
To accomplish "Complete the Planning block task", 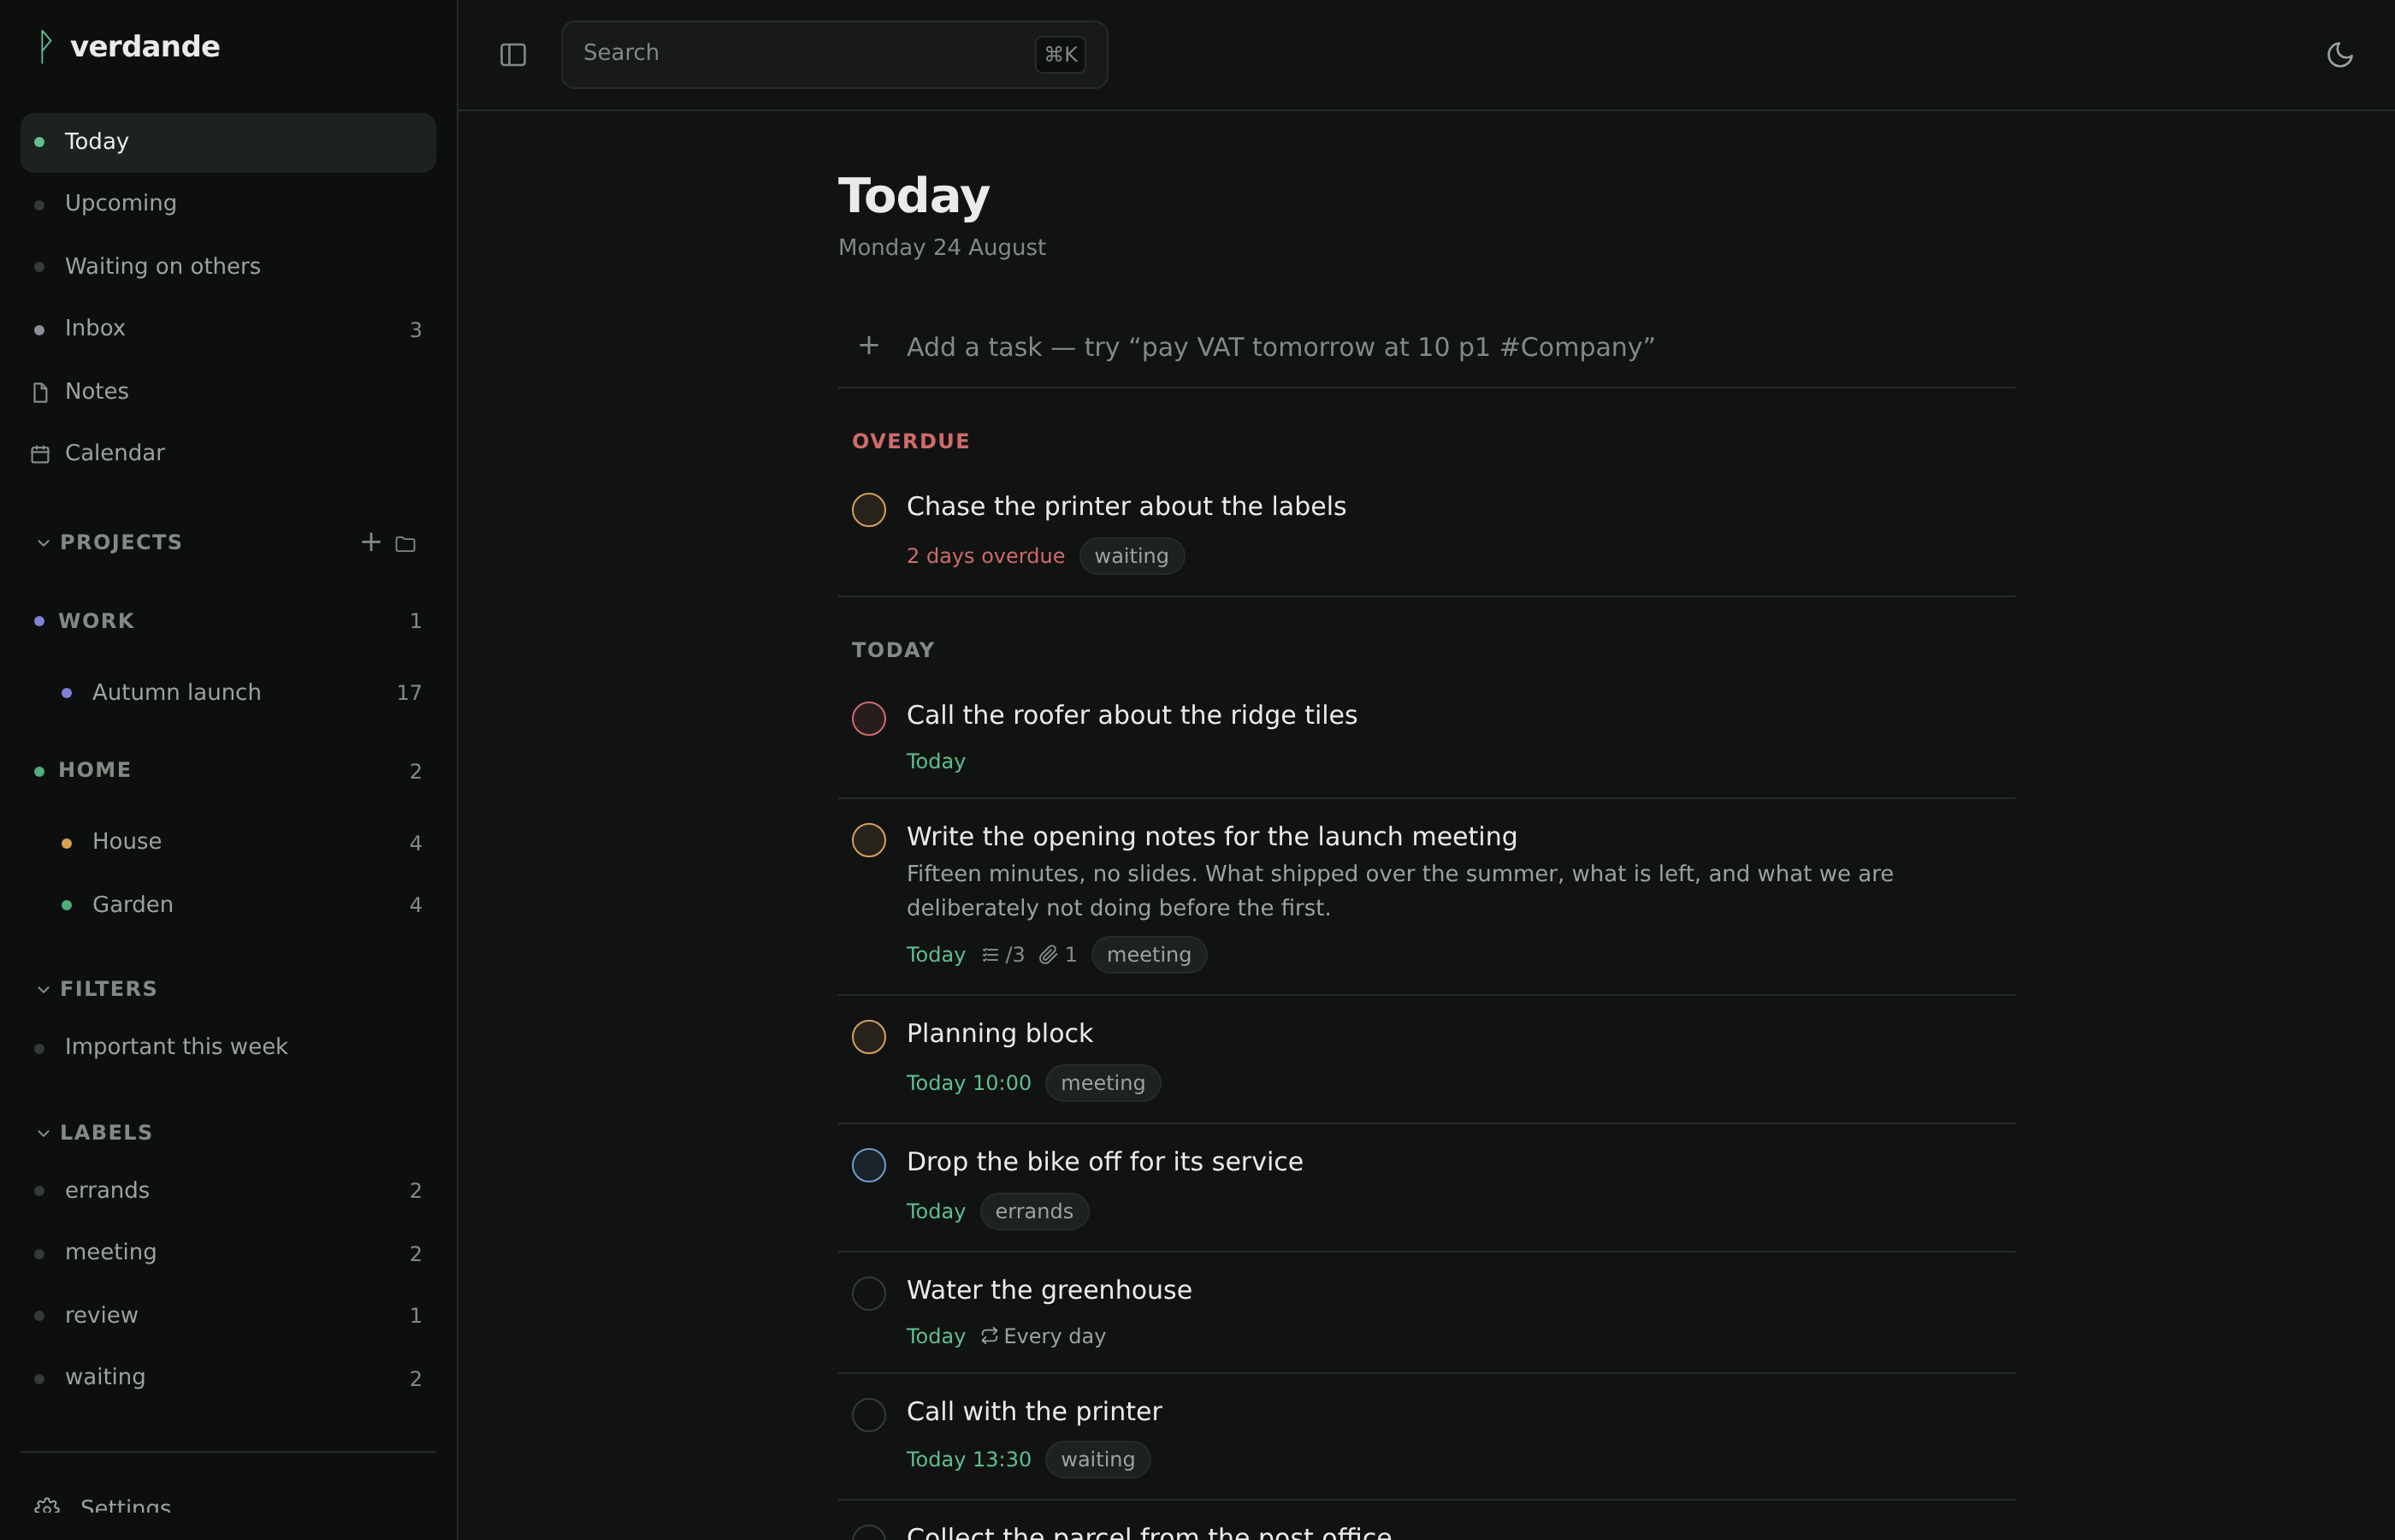I will click(869, 1037).
